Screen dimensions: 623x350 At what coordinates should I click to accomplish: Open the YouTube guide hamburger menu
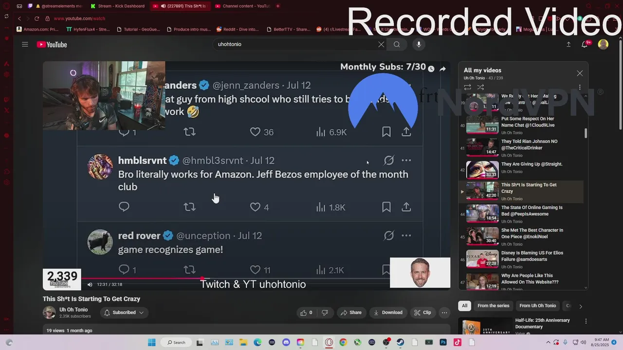point(25,44)
